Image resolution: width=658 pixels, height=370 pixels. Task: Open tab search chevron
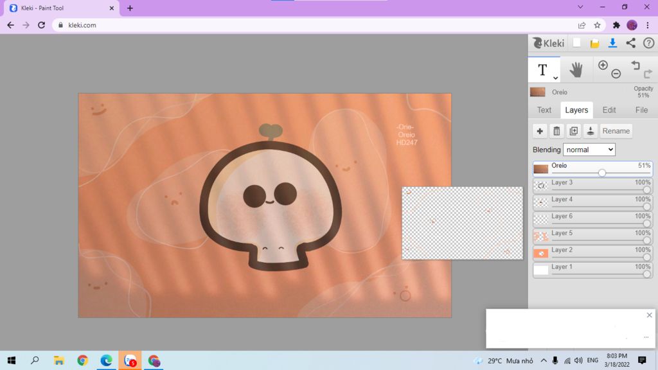coord(580,7)
